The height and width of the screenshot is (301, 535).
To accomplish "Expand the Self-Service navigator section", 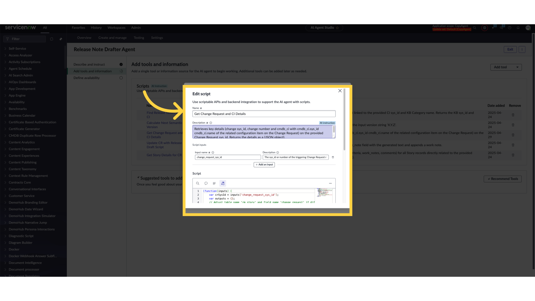I will click(x=5, y=48).
